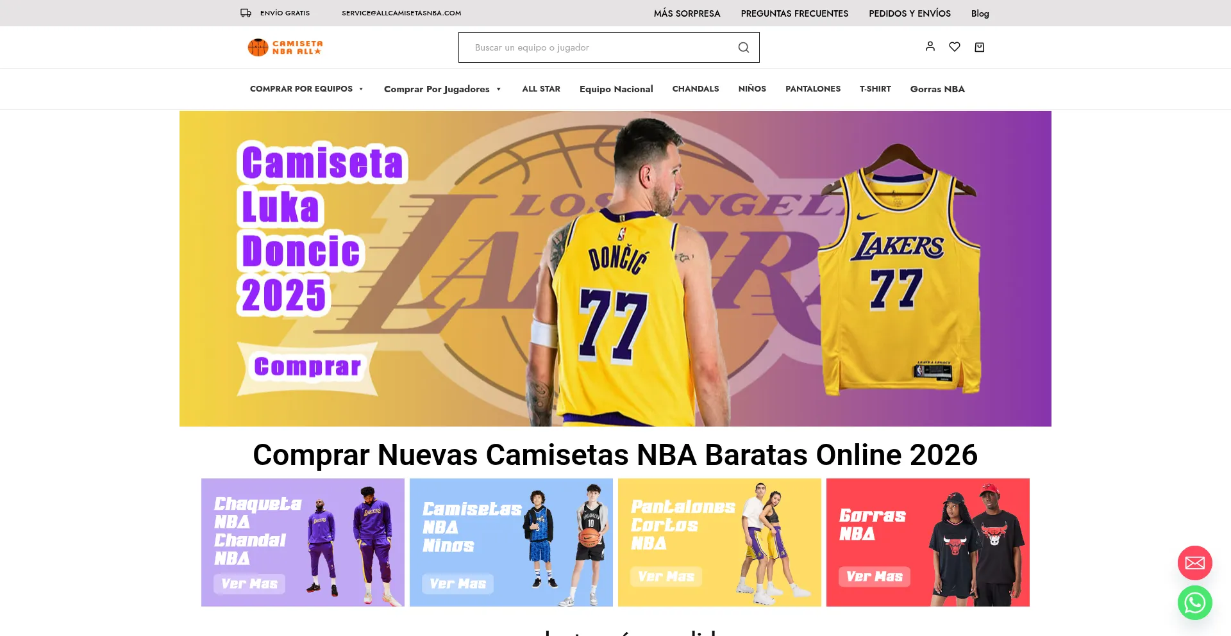The image size is (1231, 636).
Task: Click Ver Mas on Gorras NBA card
Action: coord(874,576)
